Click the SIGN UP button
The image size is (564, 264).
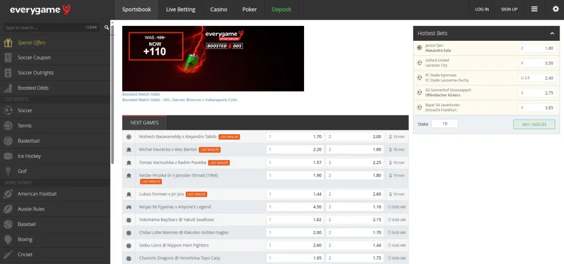click(509, 10)
